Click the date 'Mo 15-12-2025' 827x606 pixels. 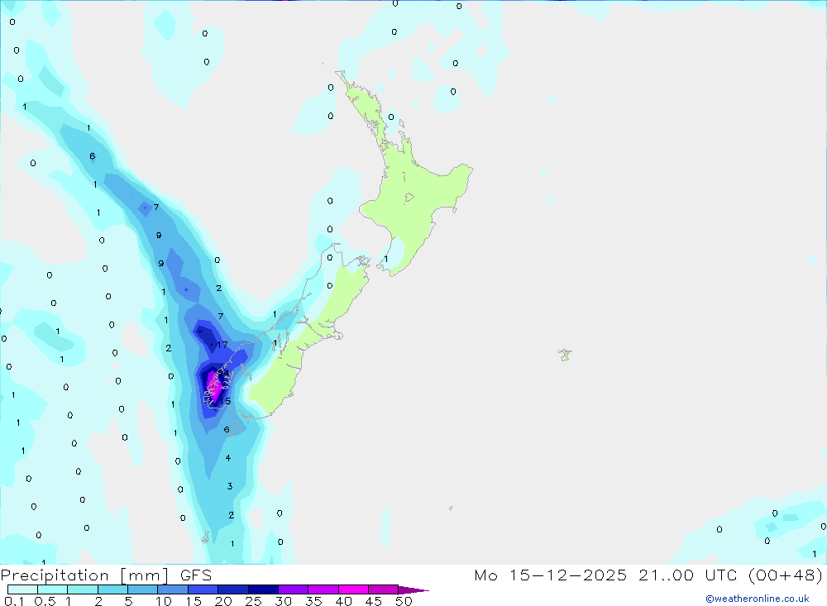click(551, 575)
